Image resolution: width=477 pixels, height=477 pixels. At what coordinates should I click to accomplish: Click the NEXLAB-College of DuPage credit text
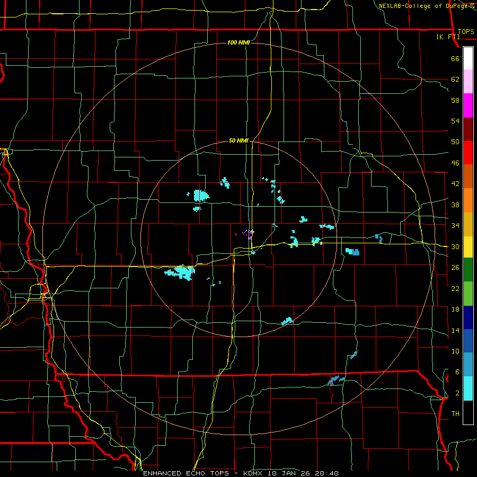pyautogui.click(x=423, y=6)
